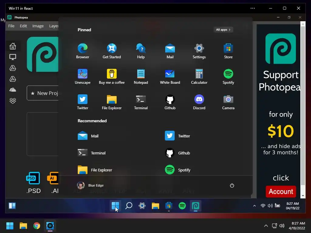Expand All apps list
Image resolution: width=311 pixels, height=233 pixels.
click(223, 30)
